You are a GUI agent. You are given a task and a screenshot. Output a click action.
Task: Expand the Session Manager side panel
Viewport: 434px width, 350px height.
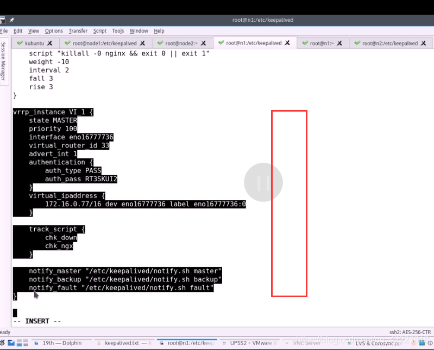[3, 62]
